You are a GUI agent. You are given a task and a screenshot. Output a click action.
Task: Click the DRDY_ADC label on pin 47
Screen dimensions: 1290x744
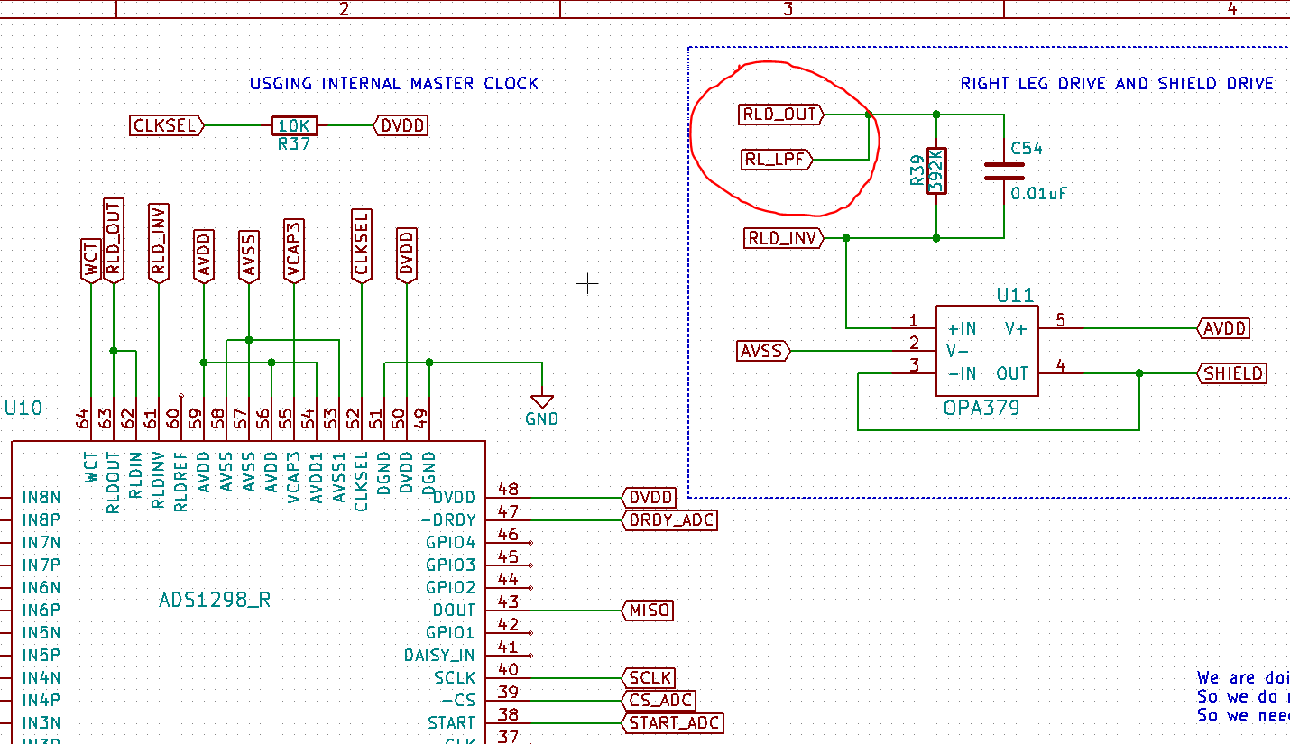tap(670, 520)
